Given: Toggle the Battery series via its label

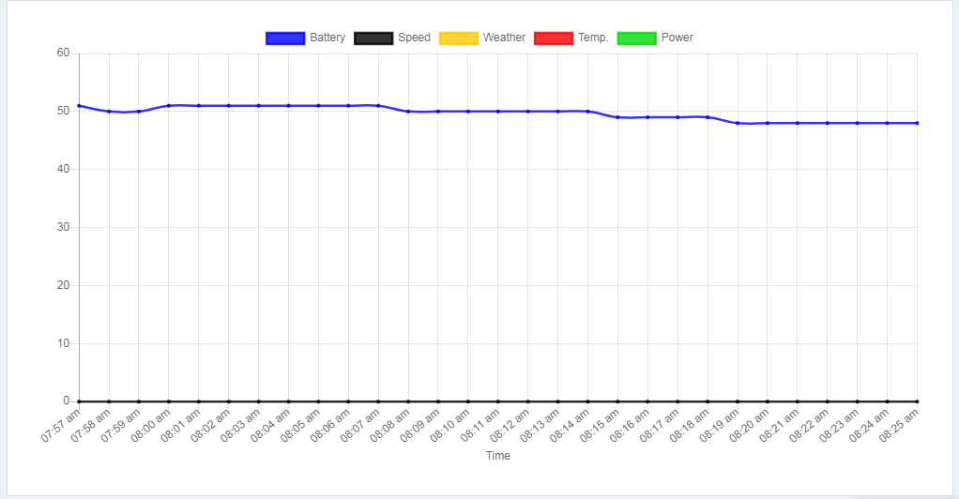Looking at the screenshot, I should [x=327, y=38].
